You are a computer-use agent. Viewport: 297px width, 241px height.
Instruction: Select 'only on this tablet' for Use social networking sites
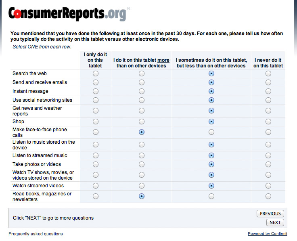[x=96, y=100]
